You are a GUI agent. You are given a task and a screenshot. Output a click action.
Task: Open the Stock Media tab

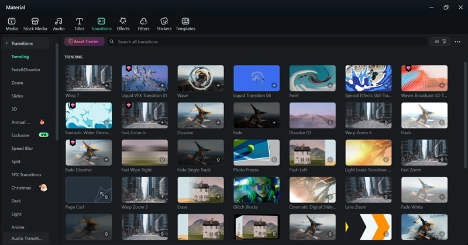click(35, 24)
